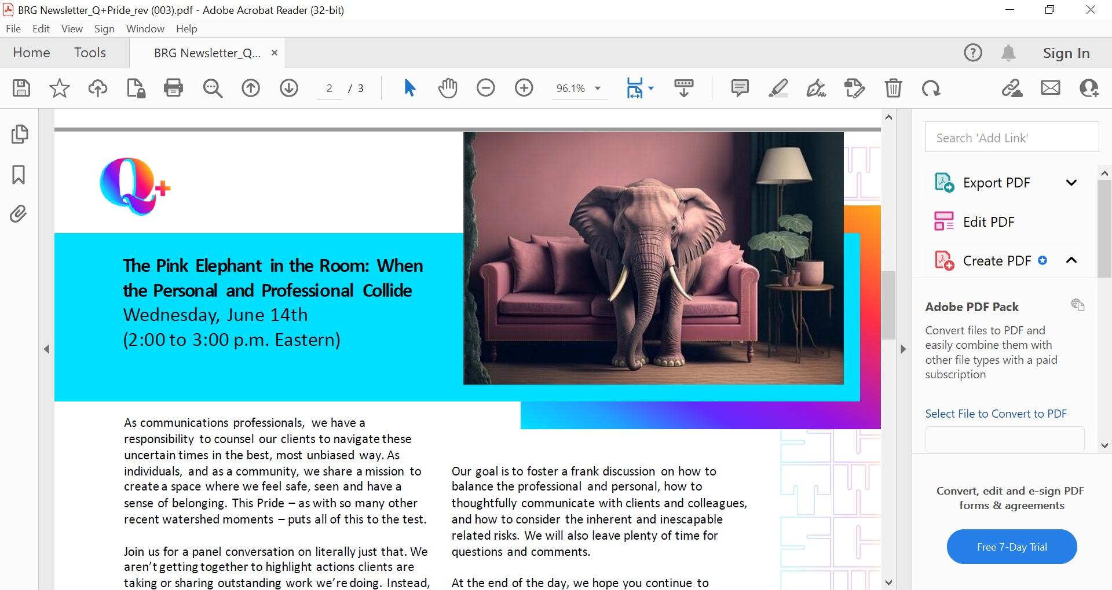The image size is (1112, 590).
Task: Copy Adobe PDF Pack icon in the panel
Action: click(1077, 305)
